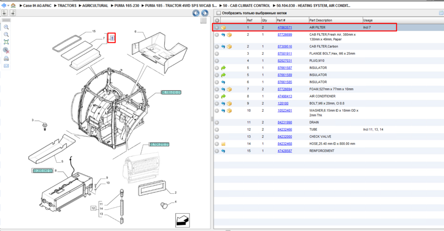Print the parts diagram
This screenshot has width=444, height=231.
(x=6, y=59)
